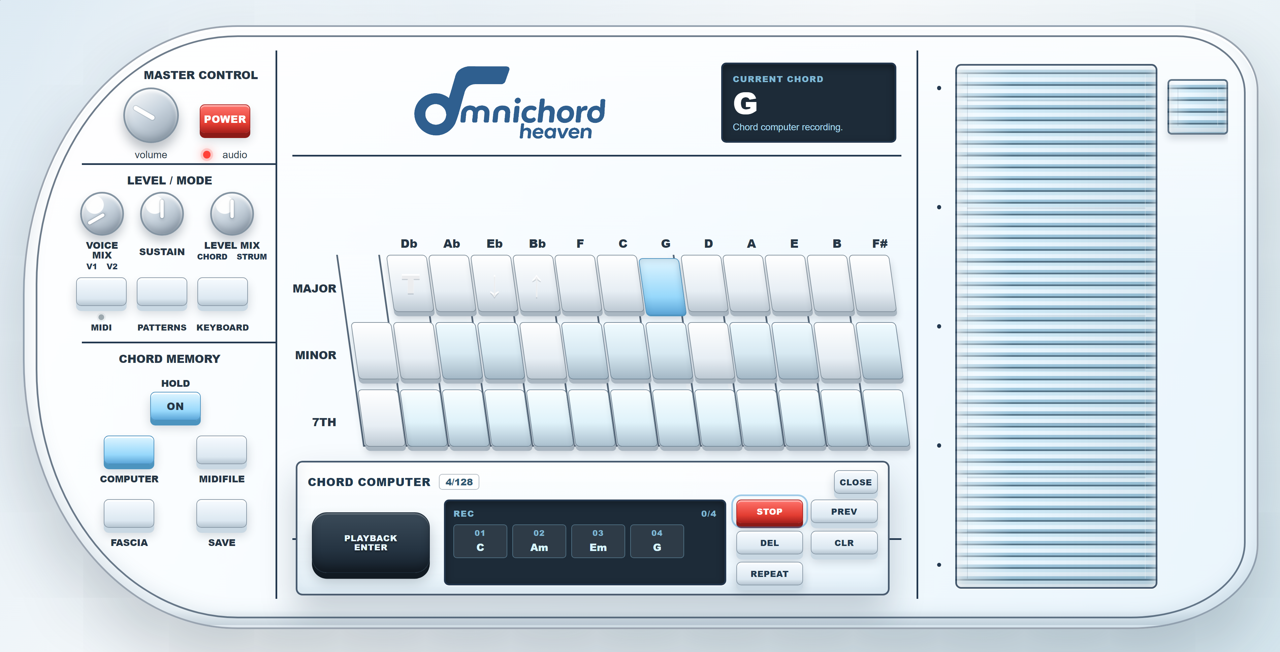Click the 4/128 step counter badge
Viewport: 1280px width, 652px height.
click(x=459, y=482)
